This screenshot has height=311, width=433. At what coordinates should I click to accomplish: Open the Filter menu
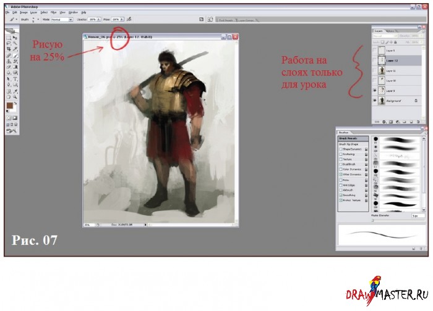pos(54,12)
